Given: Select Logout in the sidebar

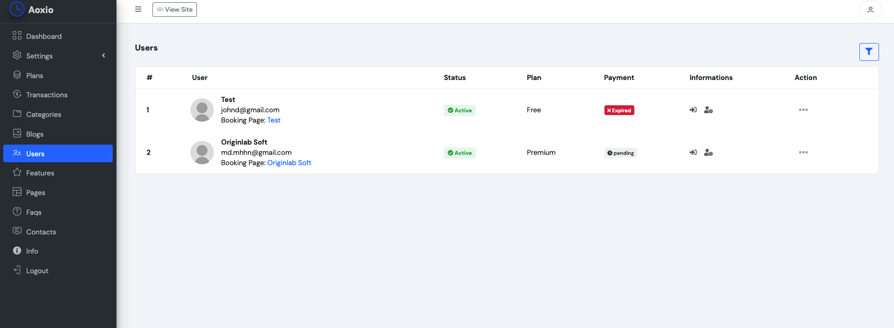Looking at the screenshot, I should tap(58, 270).
